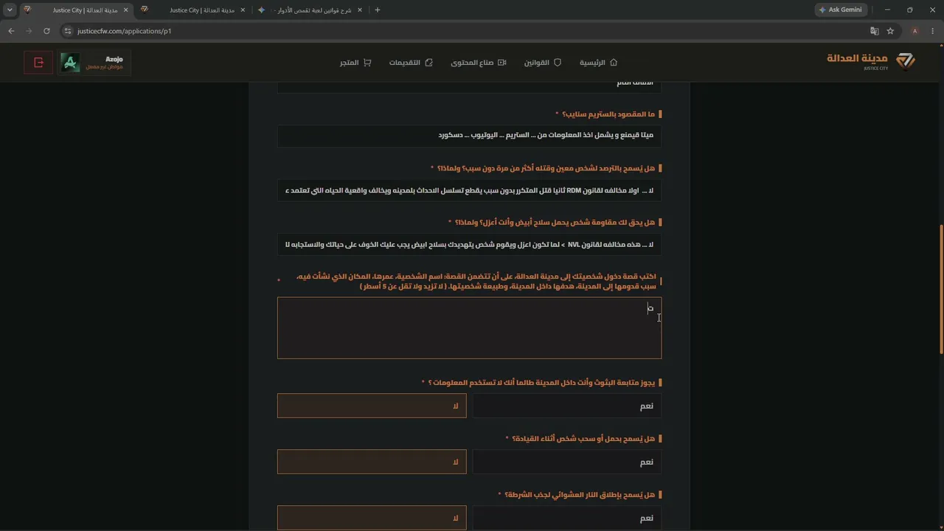Switch to the second Justice City tab
944x531 pixels.
tap(192, 10)
